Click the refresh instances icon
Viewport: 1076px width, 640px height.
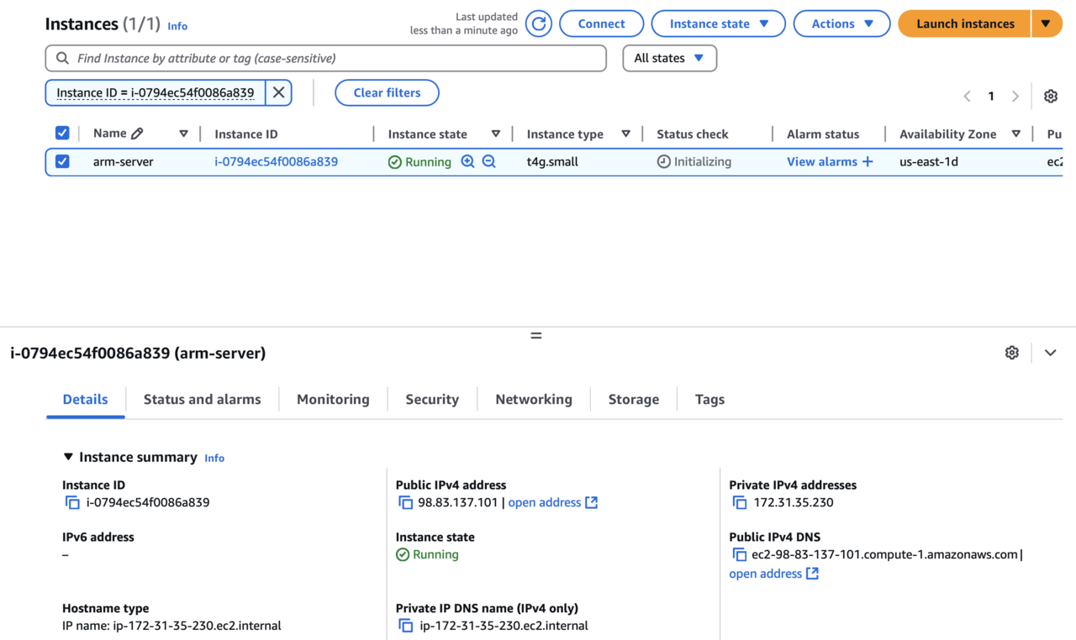[x=539, y=24]
